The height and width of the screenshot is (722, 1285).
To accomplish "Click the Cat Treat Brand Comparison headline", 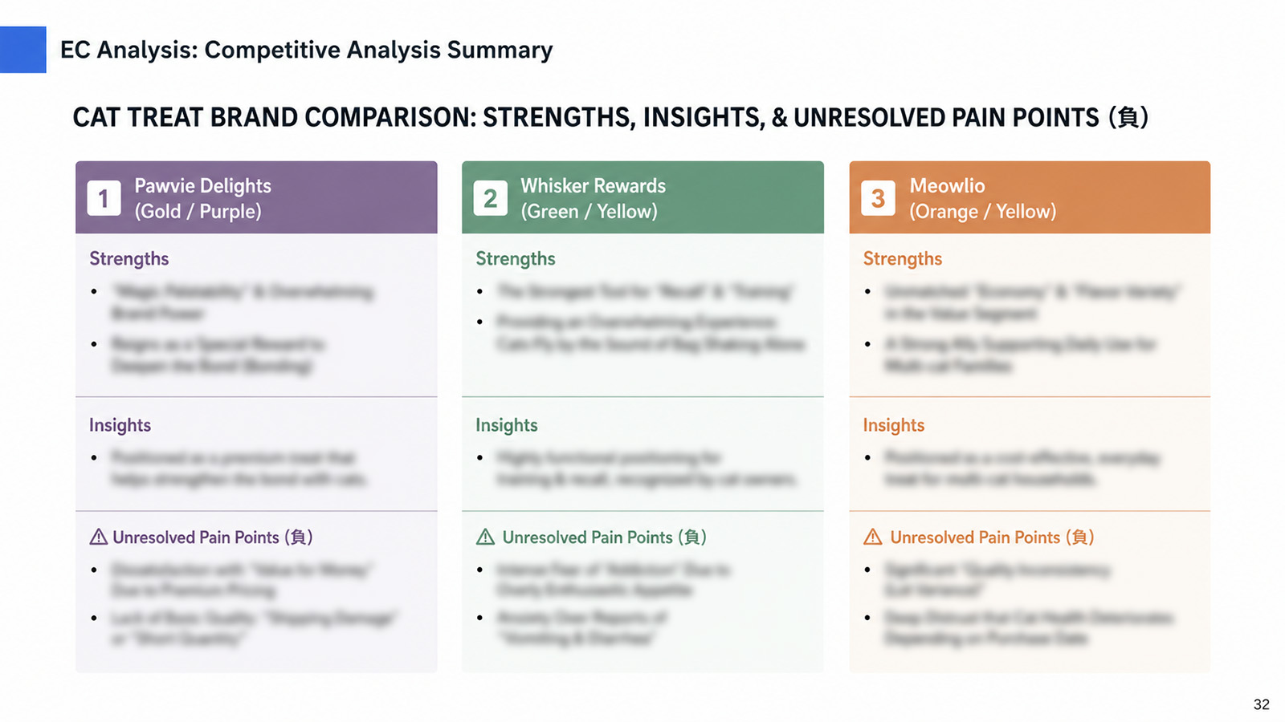I will [610, 118].
